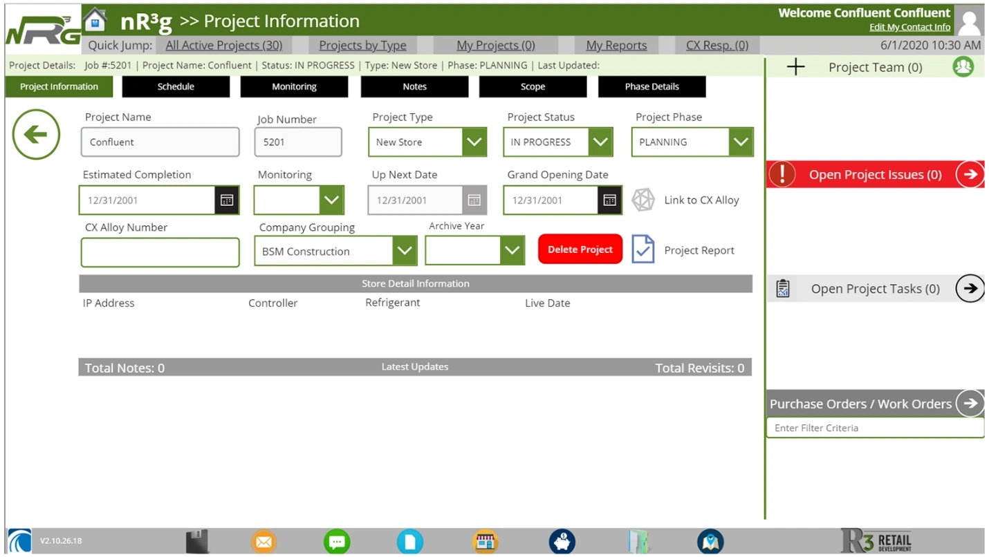
Task: Click the floppy disk save icon
Action: (x=197, y=542)
